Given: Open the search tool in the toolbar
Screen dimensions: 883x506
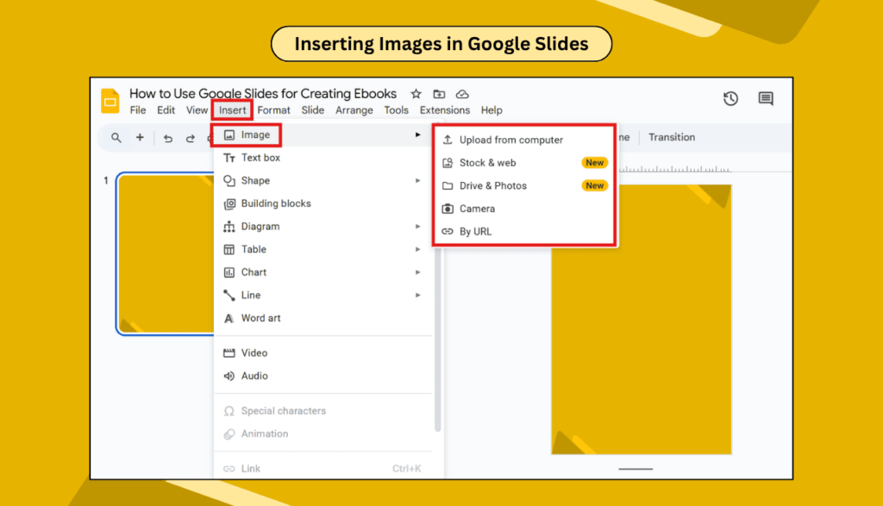Looking at the screenshot, I should 116,137.
